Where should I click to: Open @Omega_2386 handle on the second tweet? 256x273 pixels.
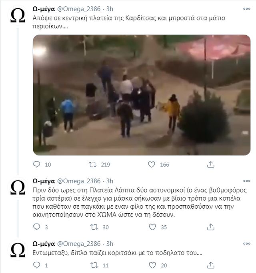(79, 181)
